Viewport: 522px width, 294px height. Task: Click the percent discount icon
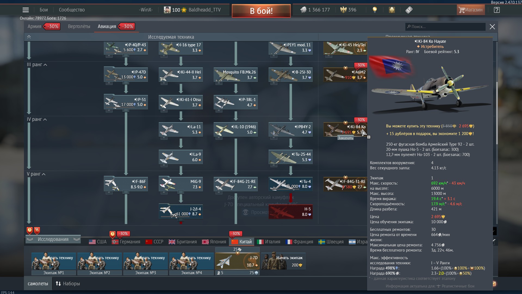coord(37,230)
